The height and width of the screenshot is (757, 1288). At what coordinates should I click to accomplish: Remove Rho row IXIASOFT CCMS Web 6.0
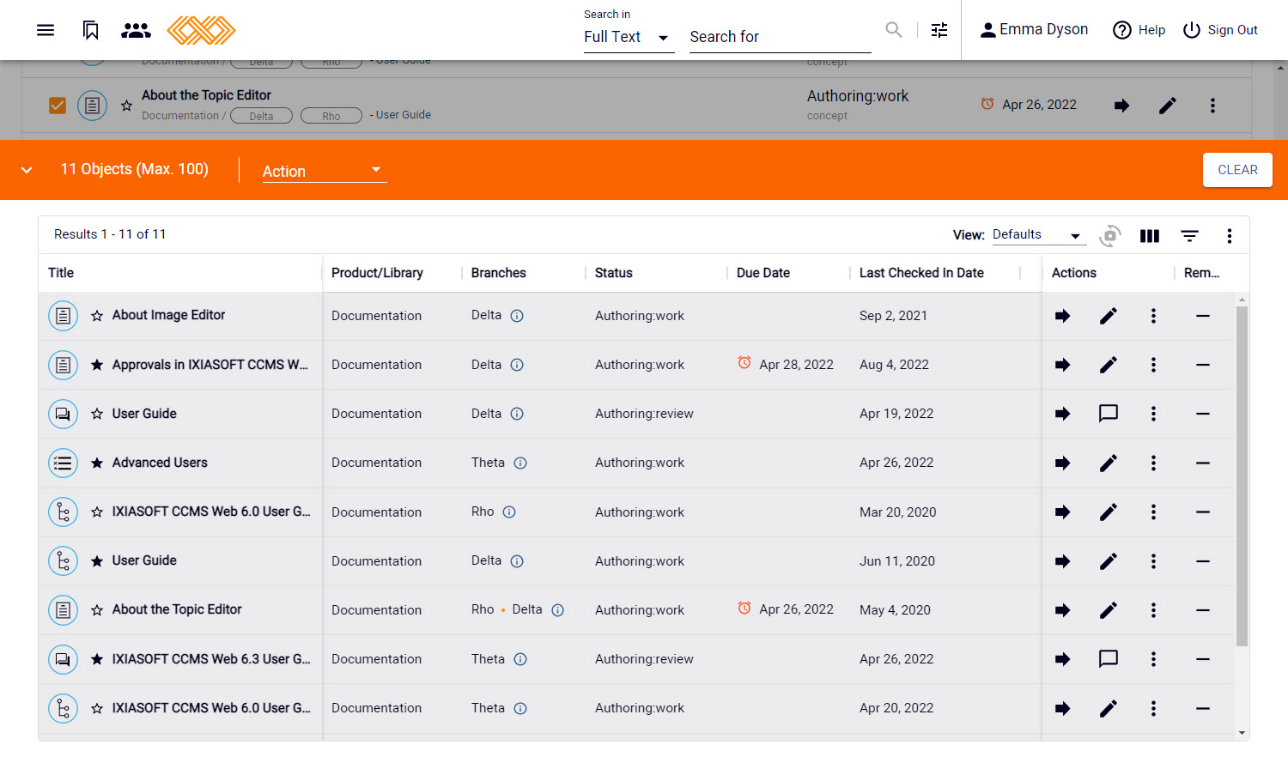1203,512
